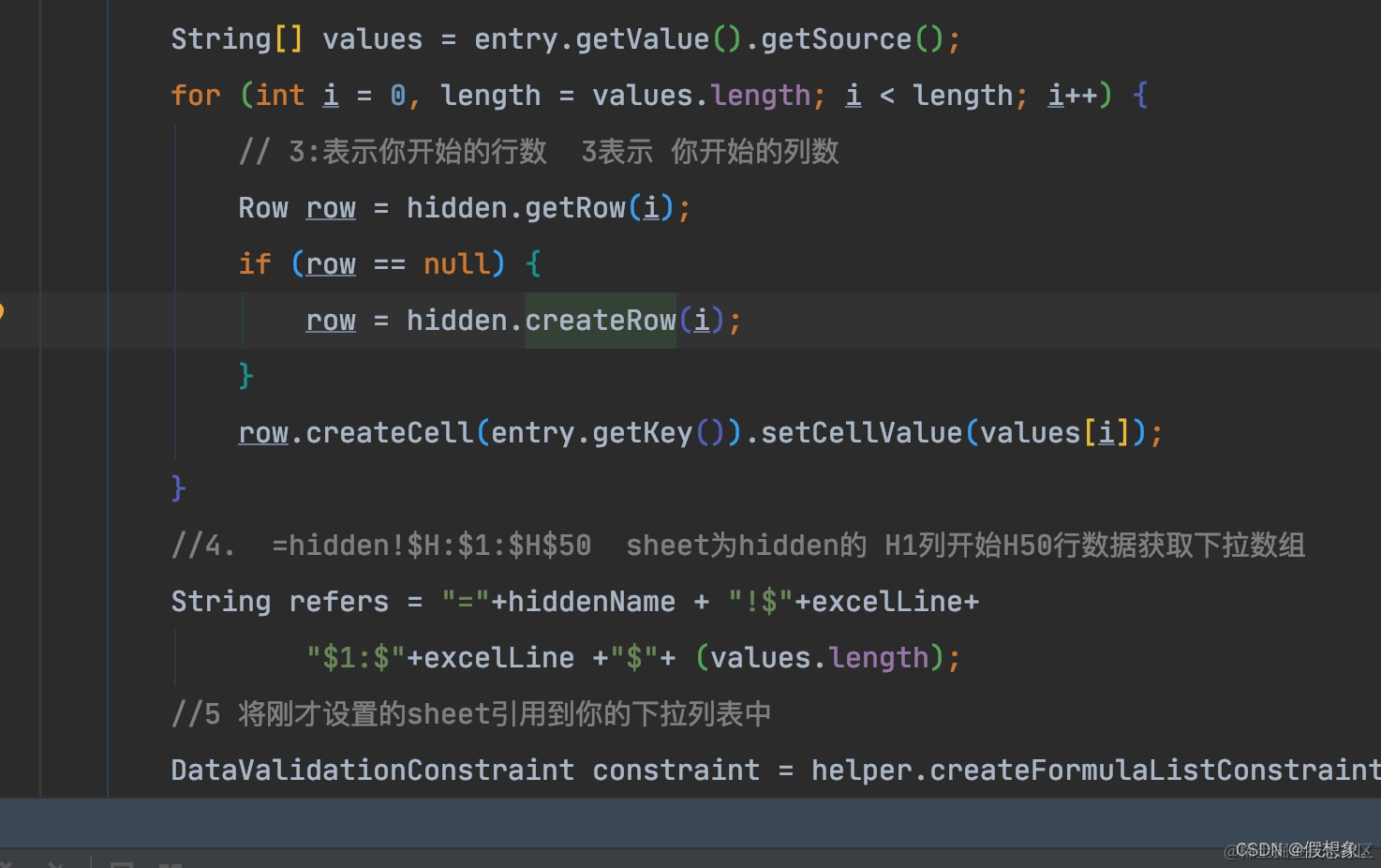Screen dimensions: 1381x868
Task: Click the getKey method call
Action: 642,433
